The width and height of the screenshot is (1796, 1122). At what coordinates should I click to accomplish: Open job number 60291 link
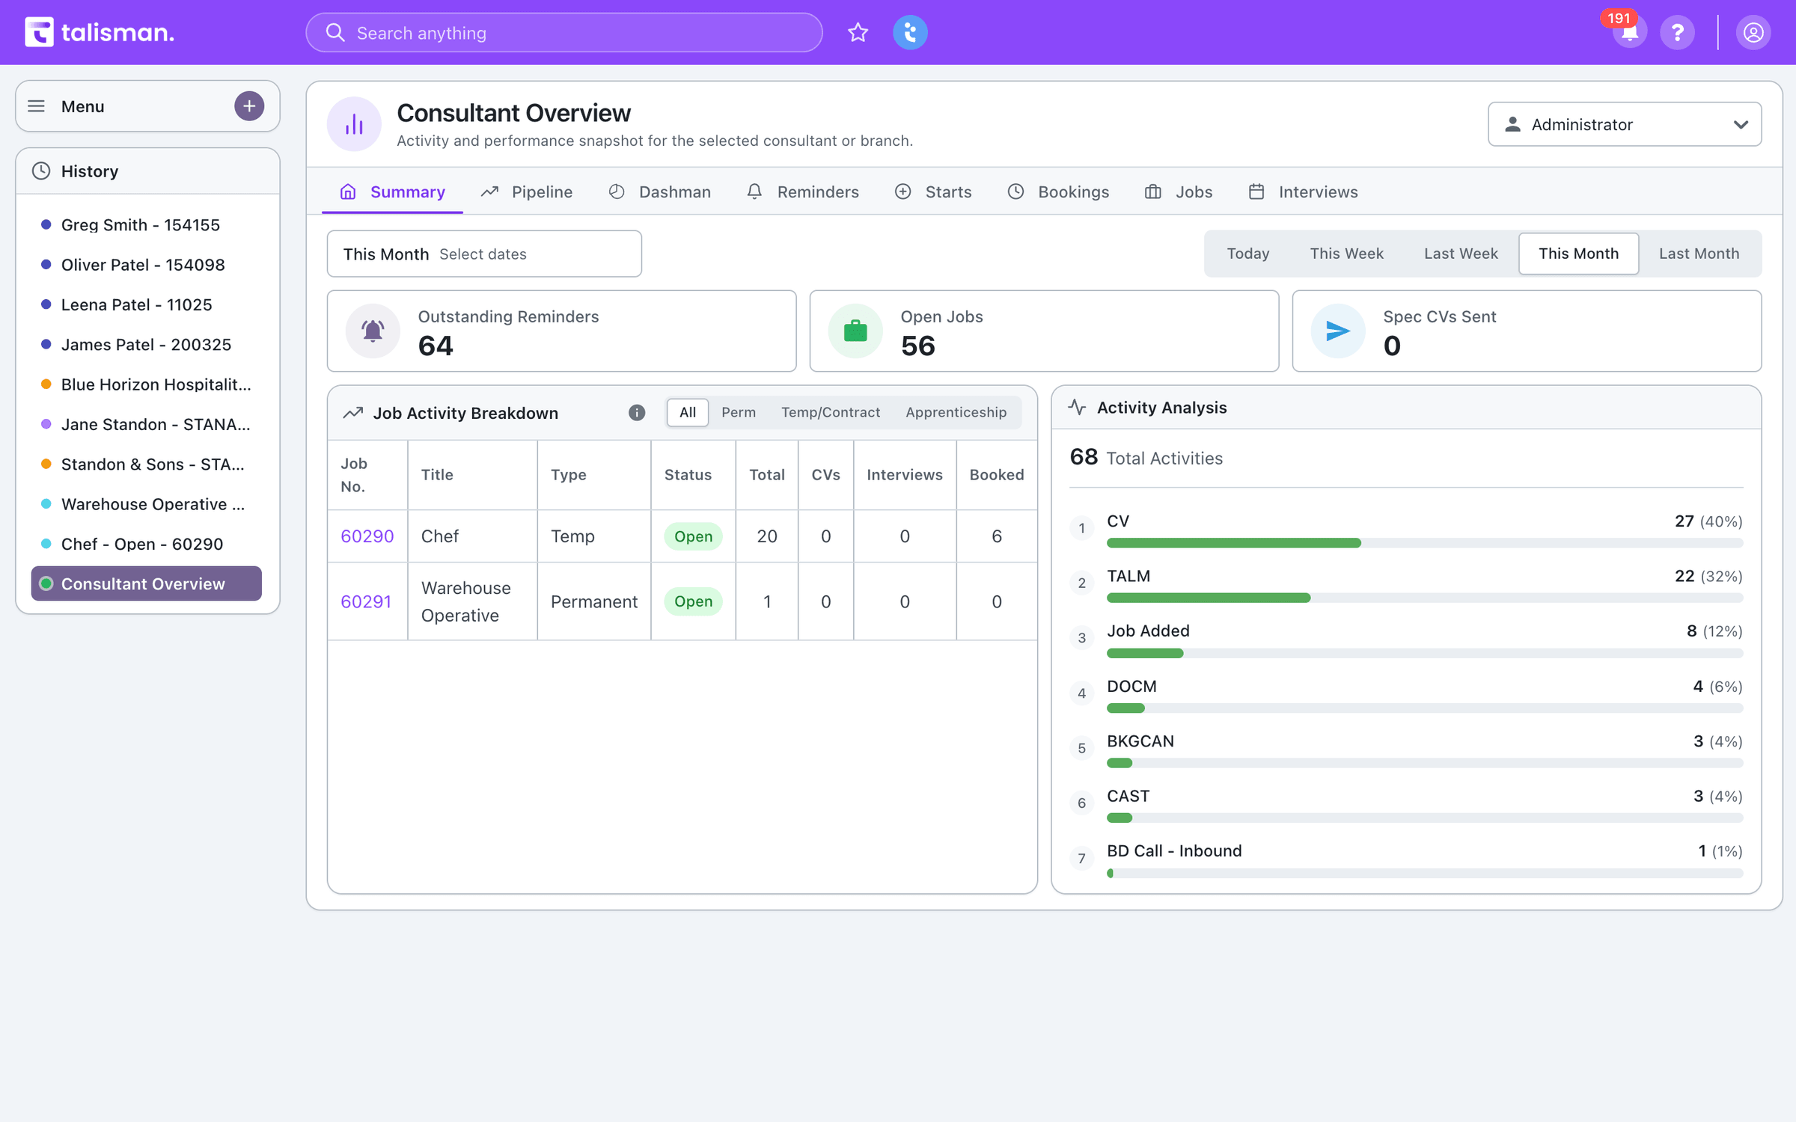366,601
